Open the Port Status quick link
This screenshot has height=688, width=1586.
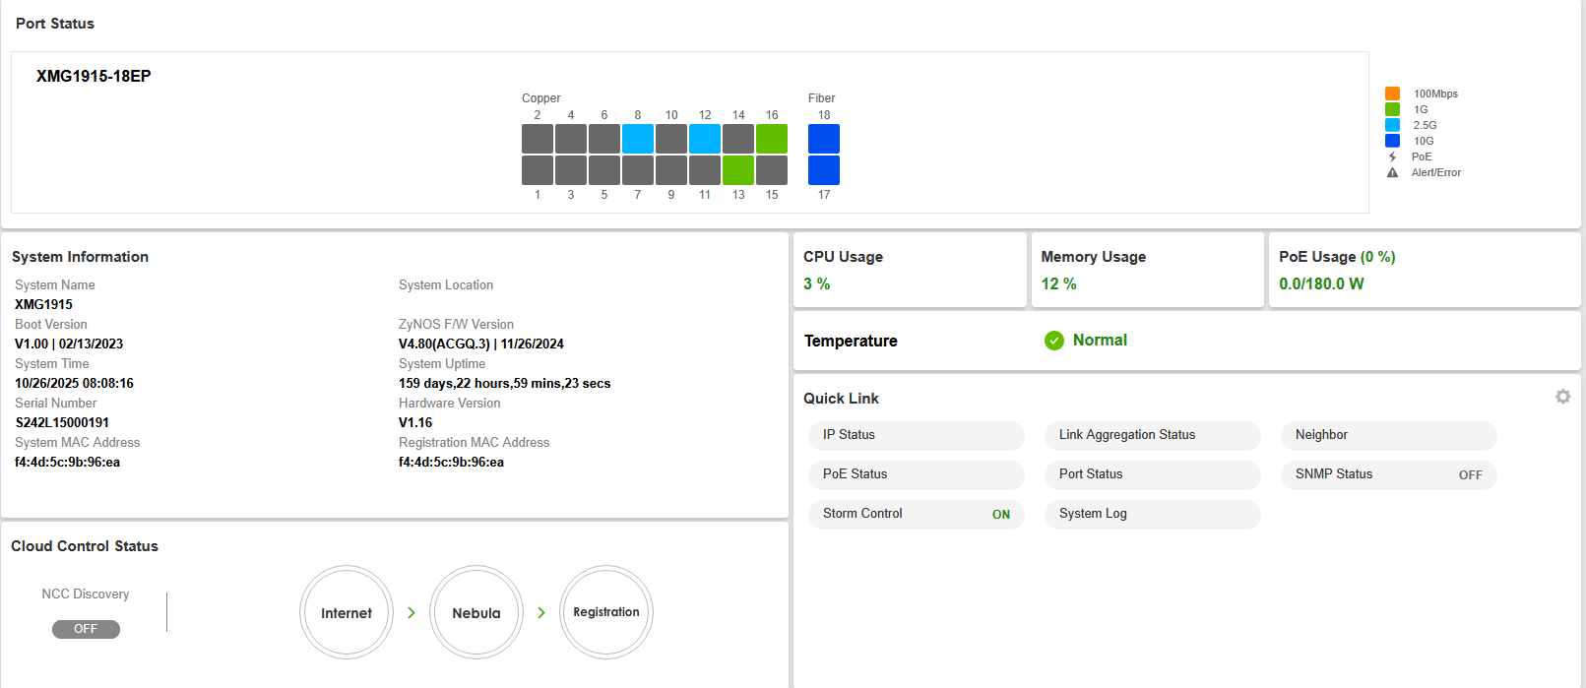(1153, 474)
